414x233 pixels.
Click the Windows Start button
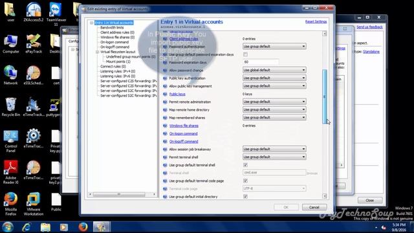[7, 227]
